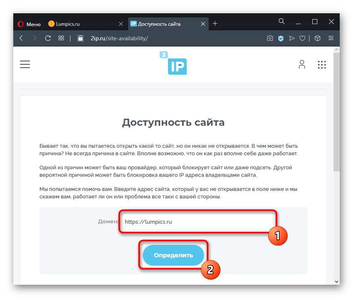
Task: Go back to the previous page
Action: 22,38
